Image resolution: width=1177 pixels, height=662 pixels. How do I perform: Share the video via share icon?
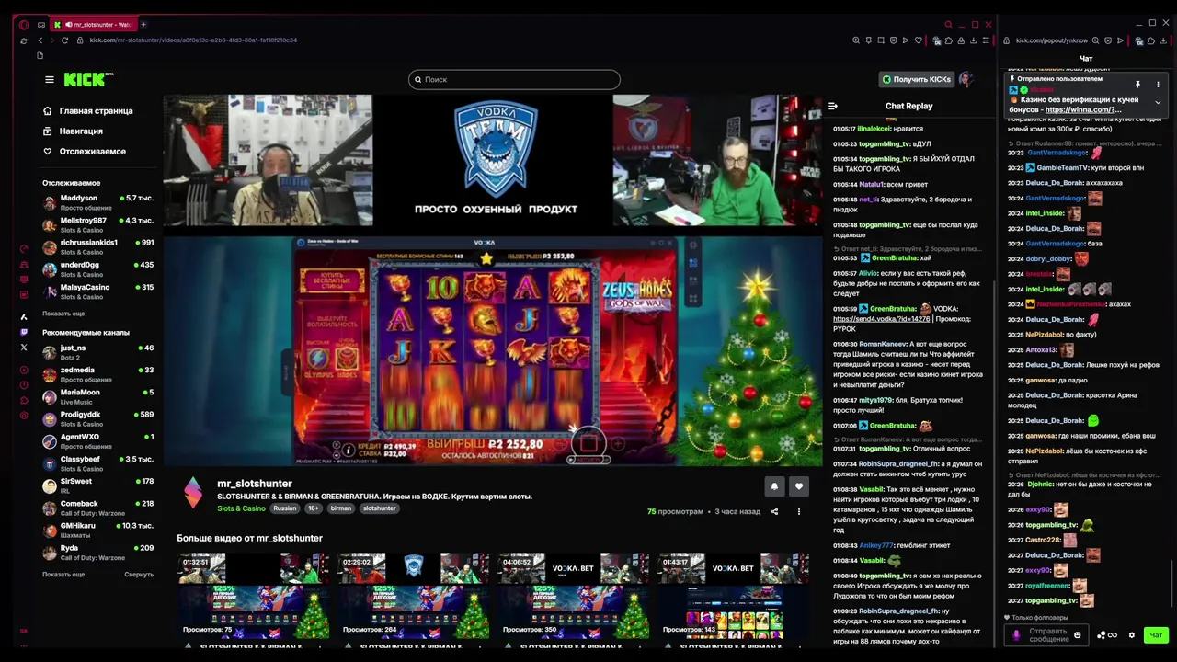coord(774,512)
